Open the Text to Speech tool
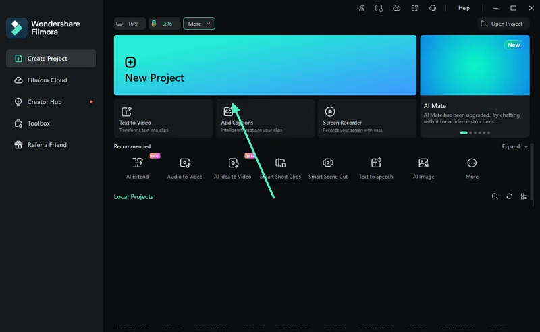The height and width of the screenshot is (332, 540). 376,169
